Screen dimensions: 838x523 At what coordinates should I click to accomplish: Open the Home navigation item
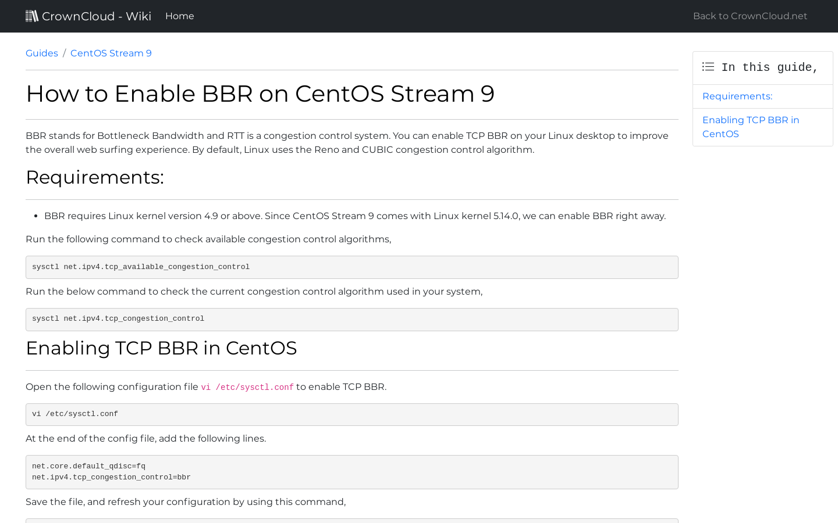179,16
